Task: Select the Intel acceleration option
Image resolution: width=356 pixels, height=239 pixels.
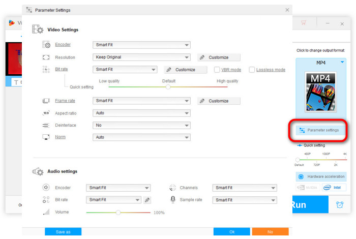Action: 334,188
